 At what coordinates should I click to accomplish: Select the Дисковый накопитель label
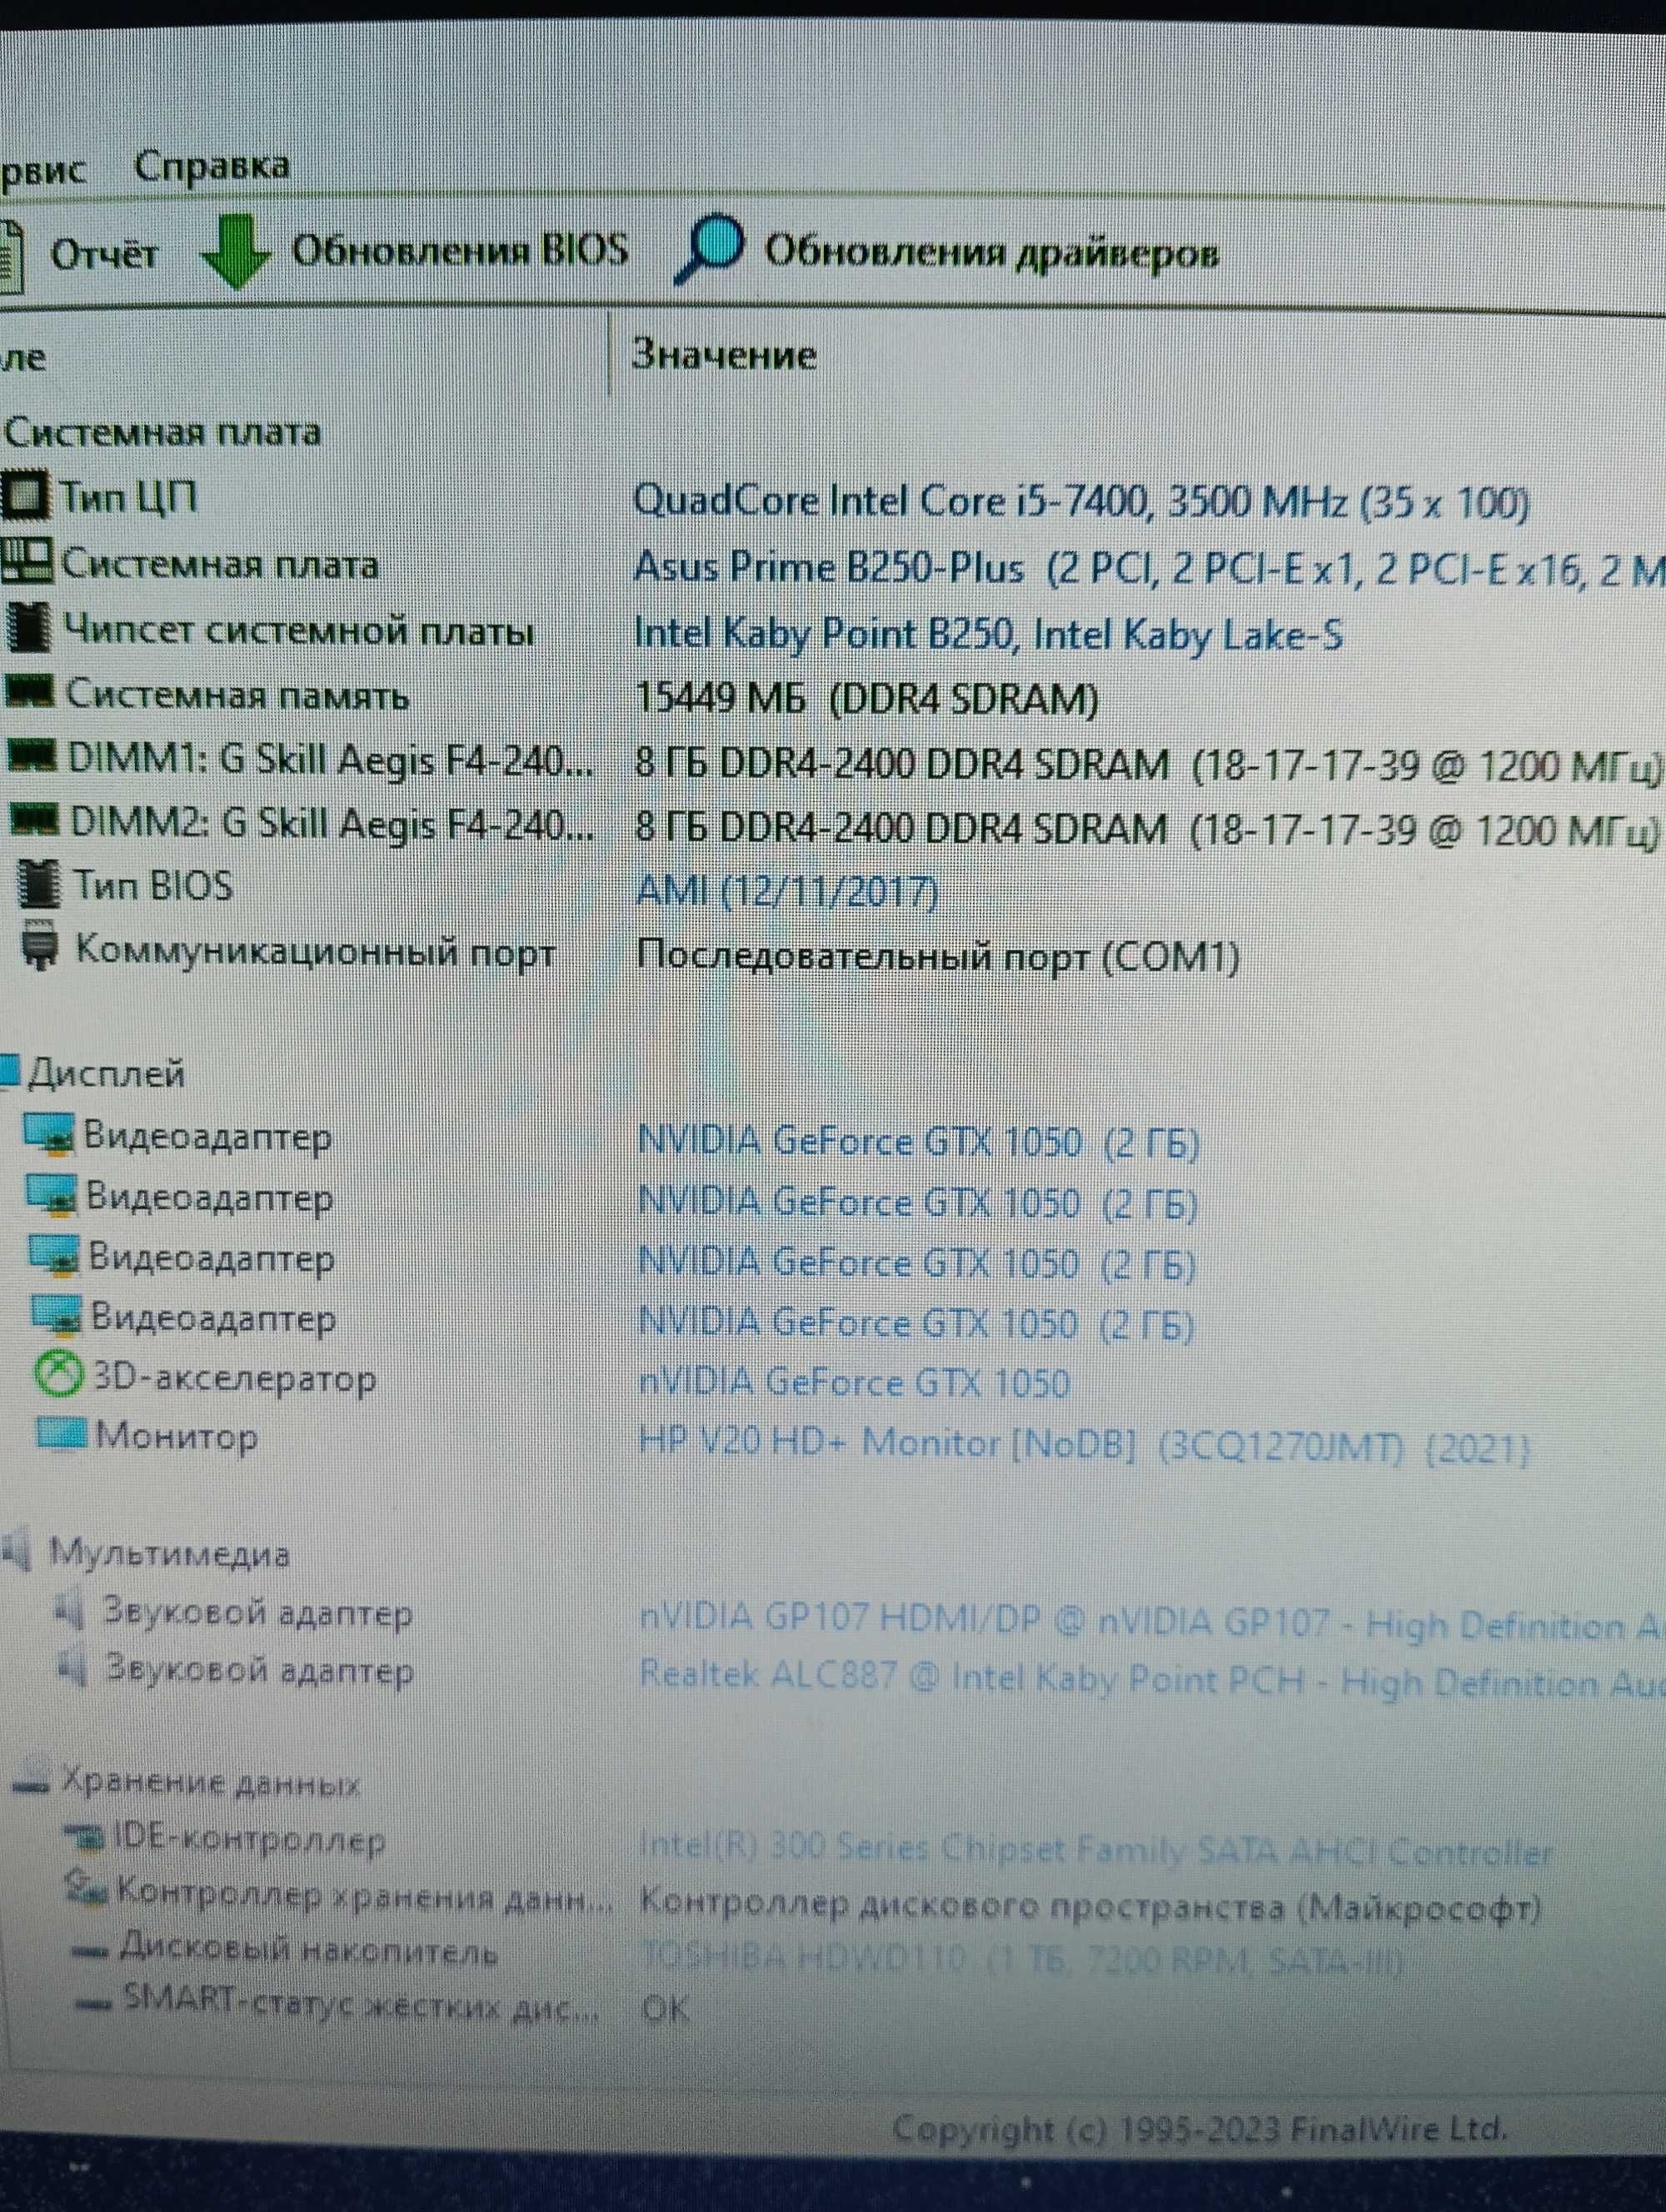click(309, 1949)
